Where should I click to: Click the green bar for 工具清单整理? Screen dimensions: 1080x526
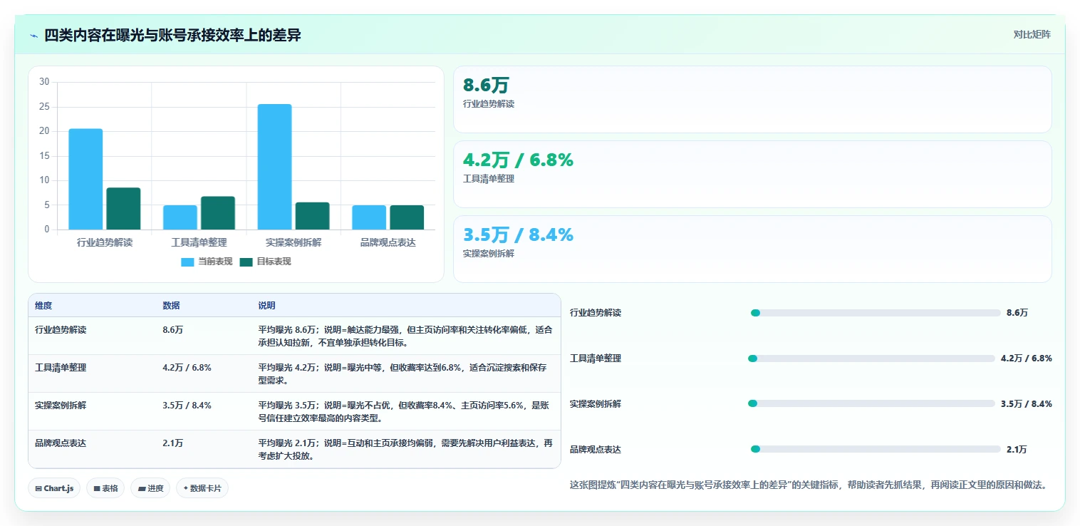pos(218,213)
